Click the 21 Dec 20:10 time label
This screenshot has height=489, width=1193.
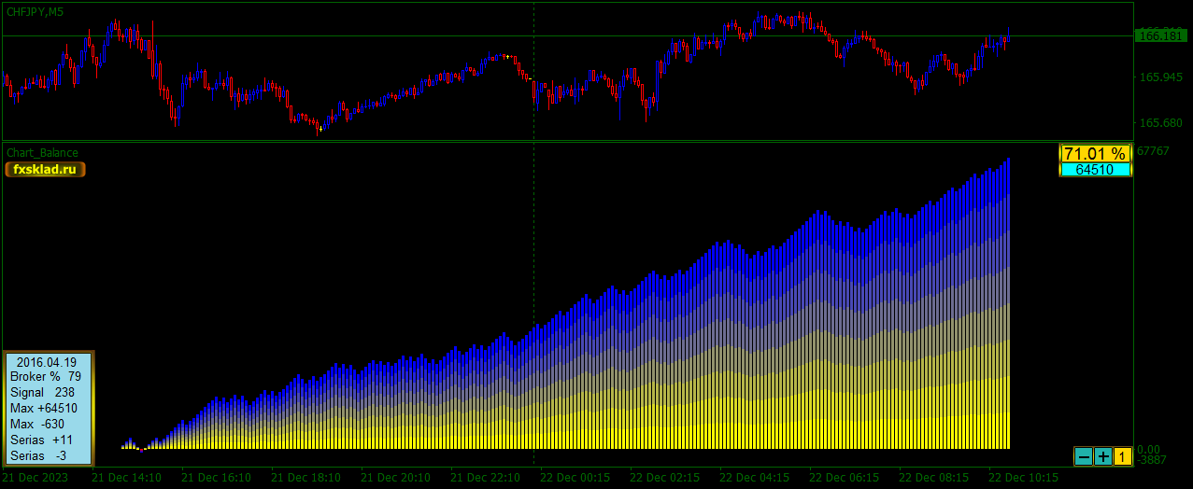tap(395, 478)
